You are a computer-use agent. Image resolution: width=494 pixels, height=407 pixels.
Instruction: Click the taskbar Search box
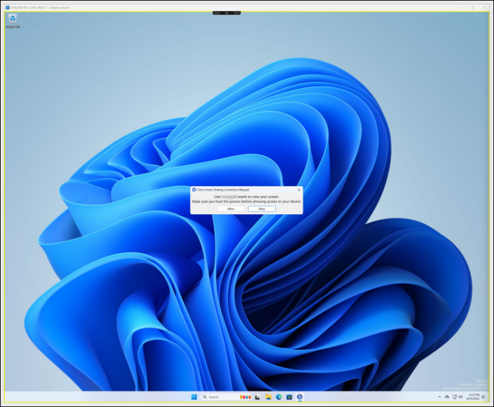pyautogui.click(x=219, y=397)
